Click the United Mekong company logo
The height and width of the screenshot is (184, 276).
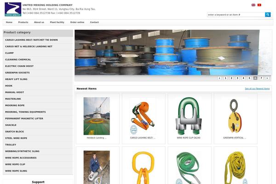pyautogui.click(x=13, y=9)
